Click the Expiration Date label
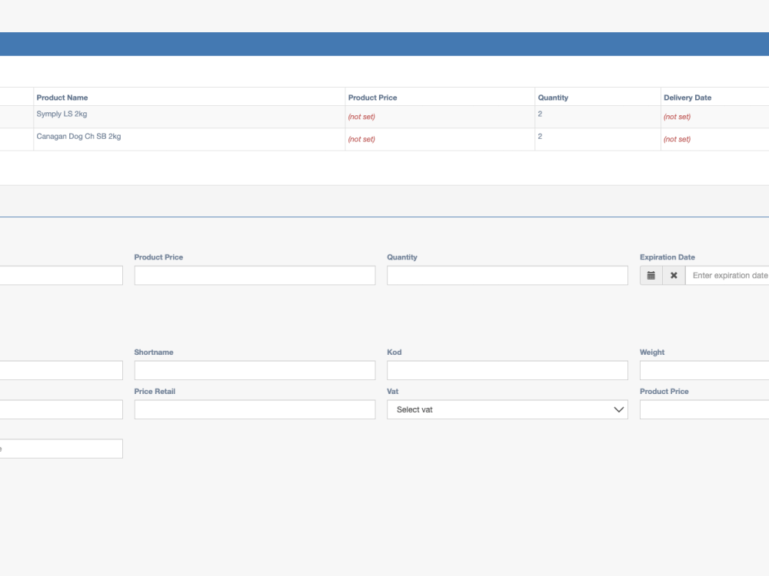The width and height of the screenshot is (769, 576). click(667, 257)
